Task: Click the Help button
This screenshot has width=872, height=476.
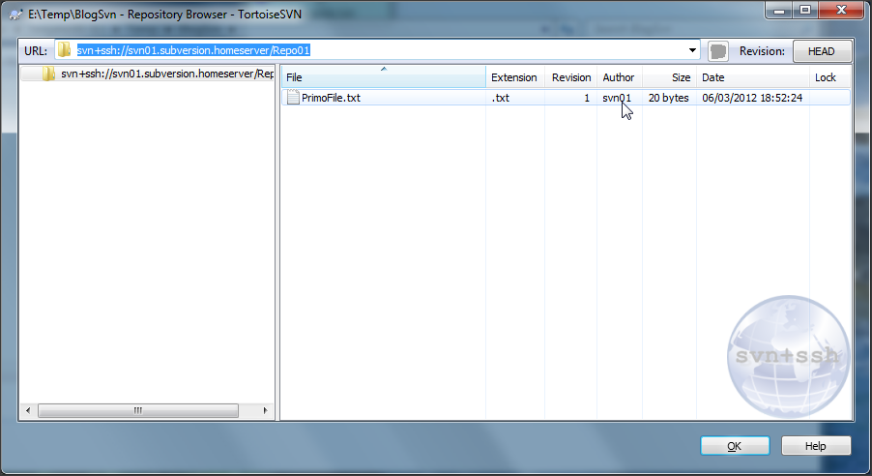Action: coord(816,446)
